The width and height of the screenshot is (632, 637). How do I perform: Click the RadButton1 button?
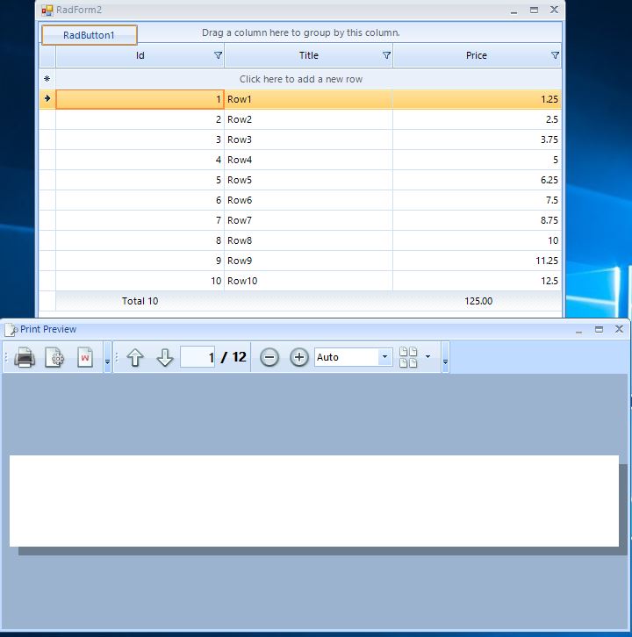pos(89,35)
